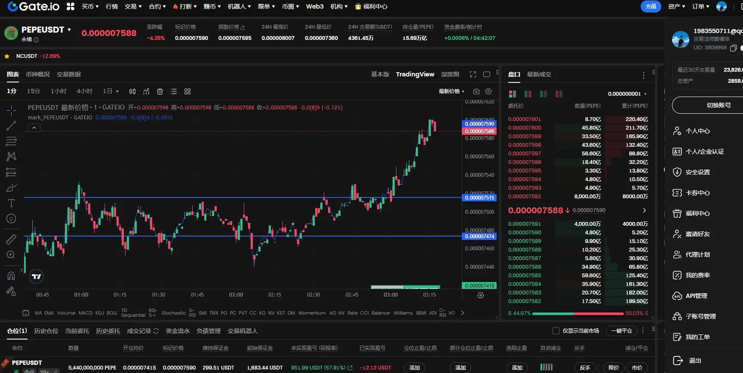Show only buy orders in order book

(x=543, y=94)
